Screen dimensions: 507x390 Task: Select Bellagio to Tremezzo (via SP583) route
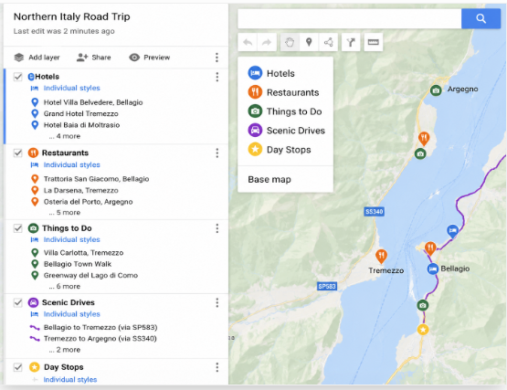coord(100,328)
